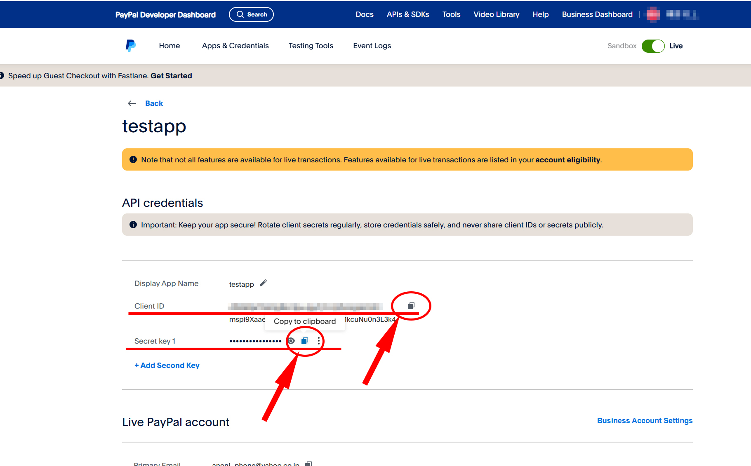This screenshot has height=466, width=751.
Task: Open the Help menu
Action: pos(541,14)
